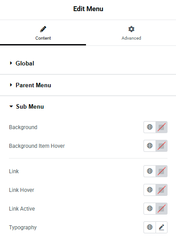Edit Typography with the pencil icon
The height and width of the screenshot is (244, 176).
pos(161,227)
